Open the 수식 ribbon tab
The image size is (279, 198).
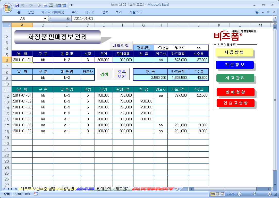coord(74,12)
